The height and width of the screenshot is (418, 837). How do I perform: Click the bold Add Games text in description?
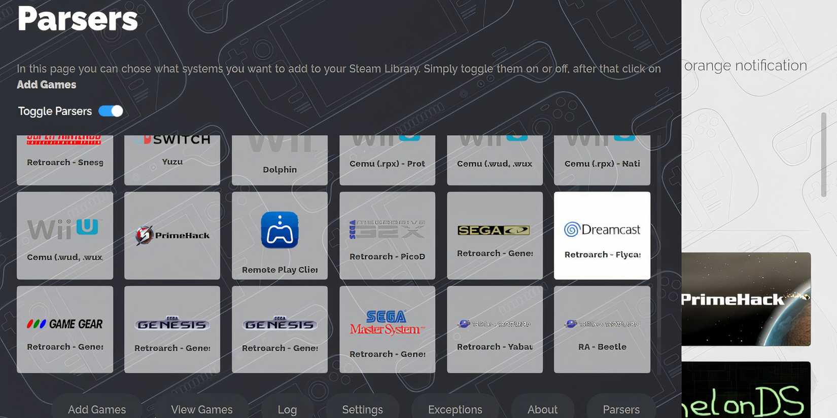point(47,85)
